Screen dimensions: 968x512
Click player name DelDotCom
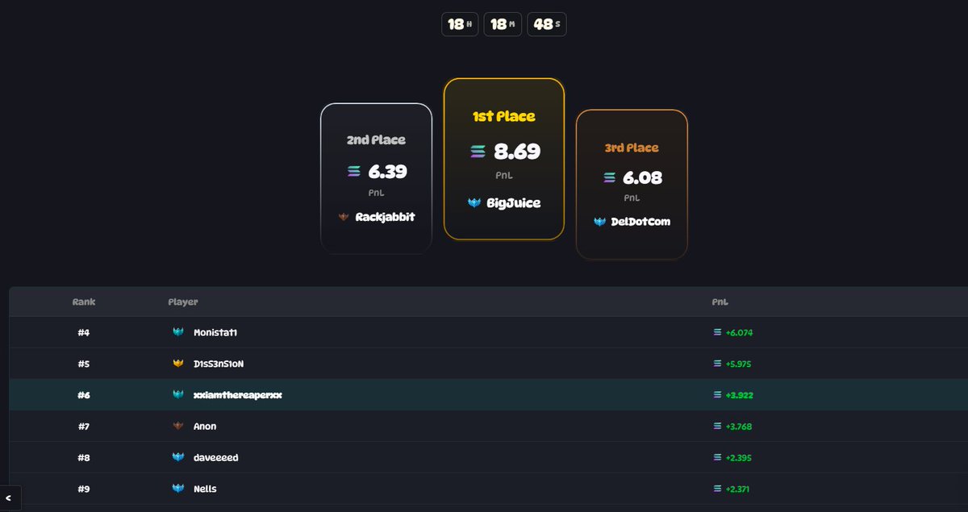(640, 222)
